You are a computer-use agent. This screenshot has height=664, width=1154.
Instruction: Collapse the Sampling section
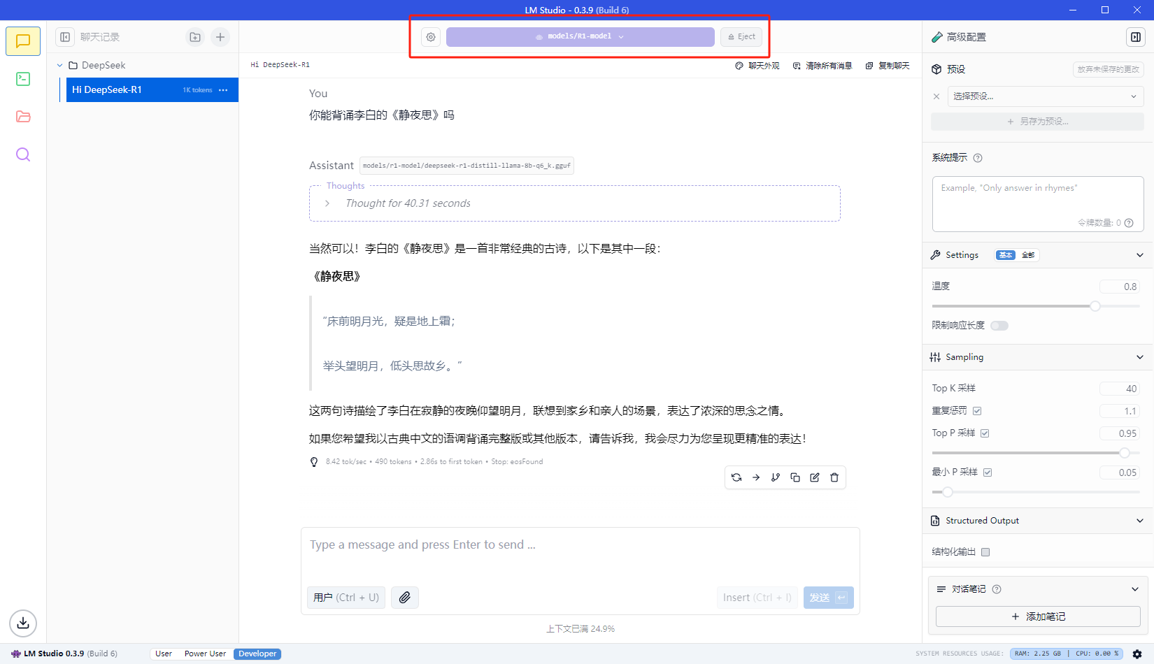(x=1140, y=357)
